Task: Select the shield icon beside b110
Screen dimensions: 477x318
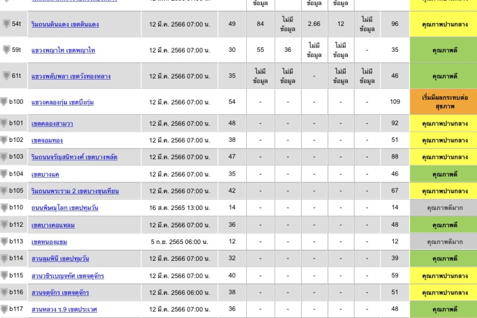Action: 4,208
